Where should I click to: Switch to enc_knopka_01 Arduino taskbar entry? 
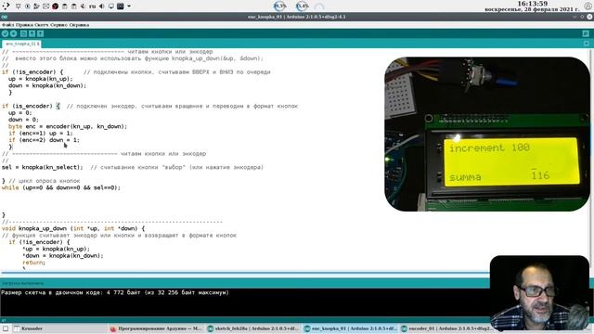350,328
